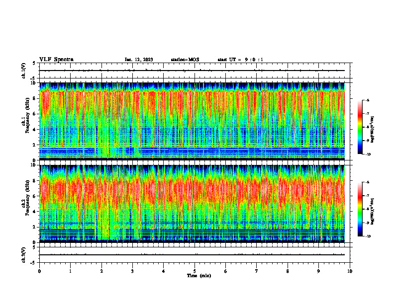Screen dimensions: 394x304
Task: Click the "10" kHz tick on ch.1 frequency axis
Action: [x=33, y=83]
